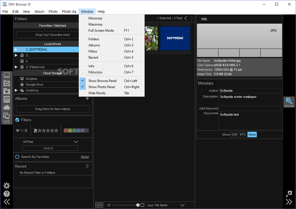Image resolution: width=296 pixels, height=209 pixels.
Task: Set rating filter to one star
Action: (x=40, y=131)
